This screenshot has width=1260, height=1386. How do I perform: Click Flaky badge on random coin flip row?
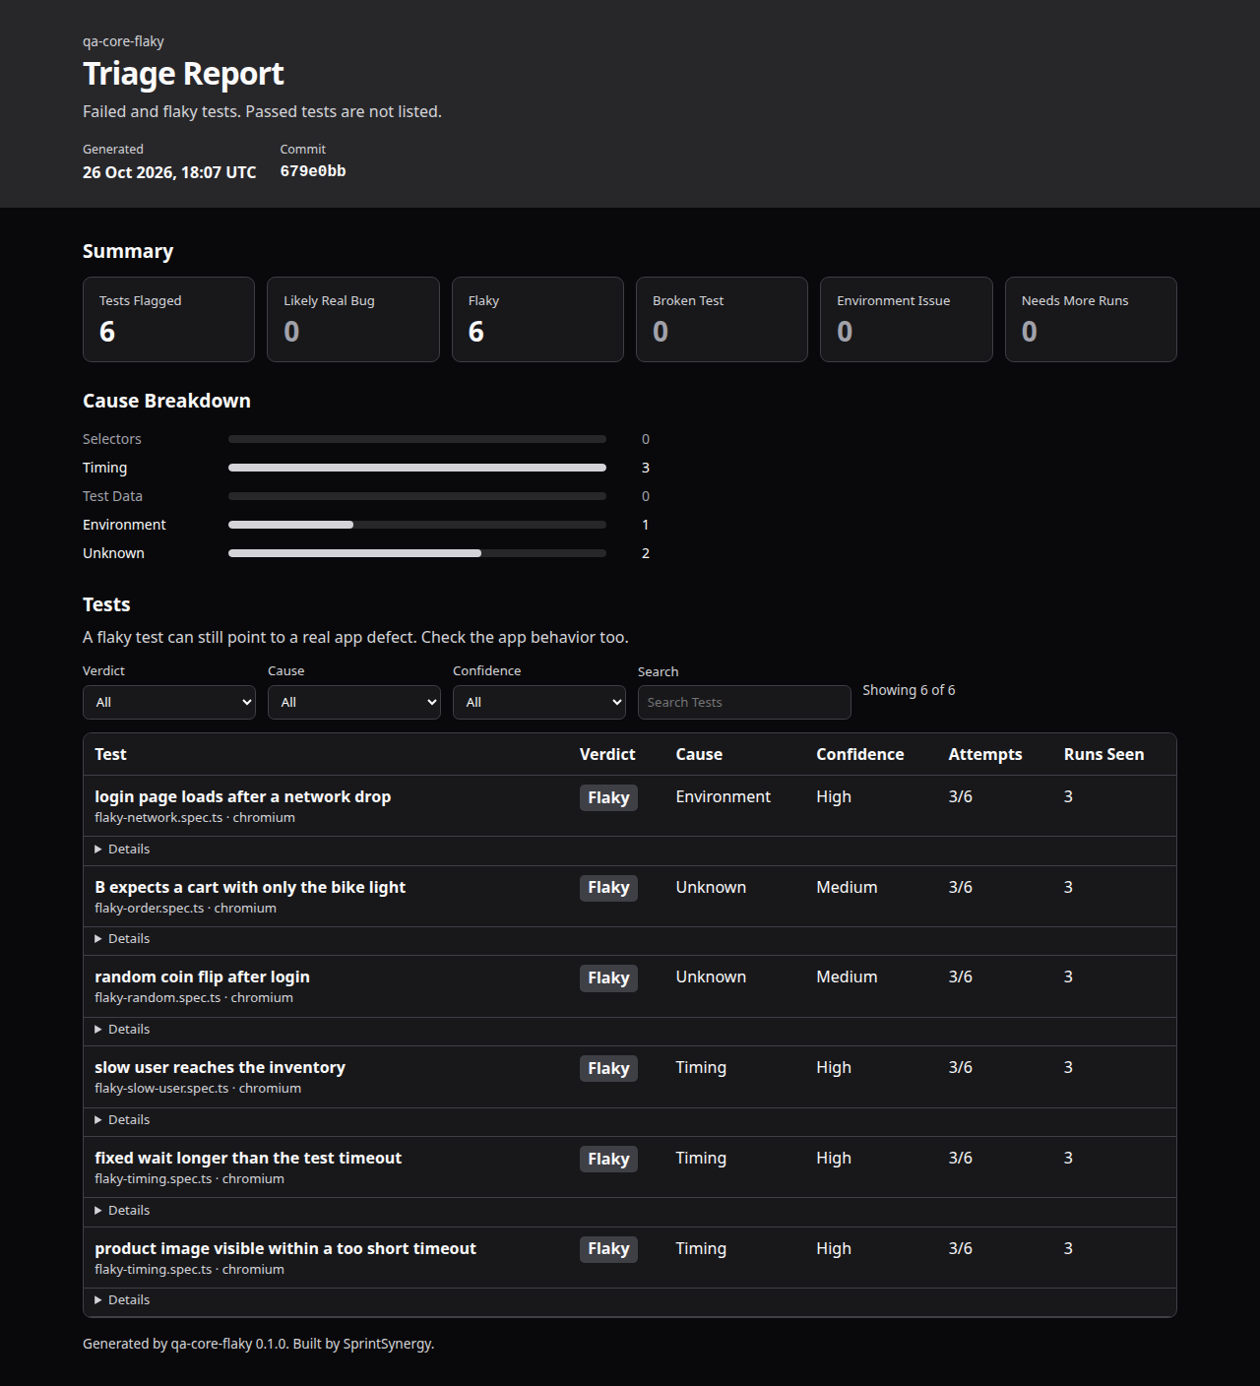click(x=608, y=978)
